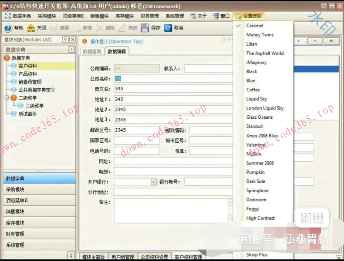Click the Help toolbar icon
Image resolution: width=344 pixels, height=261 pixels.
tap(8, 28)
